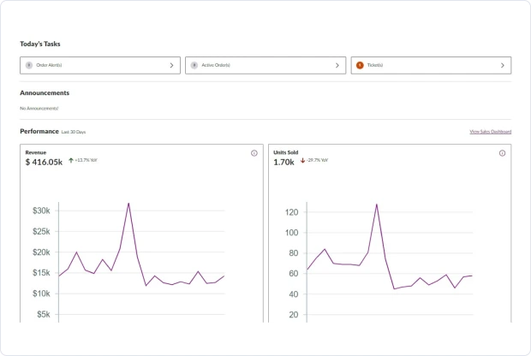Click the chevron on Active Order(s) card
The width and height of the screenshot is (531, 356).
tap(337, 65)
